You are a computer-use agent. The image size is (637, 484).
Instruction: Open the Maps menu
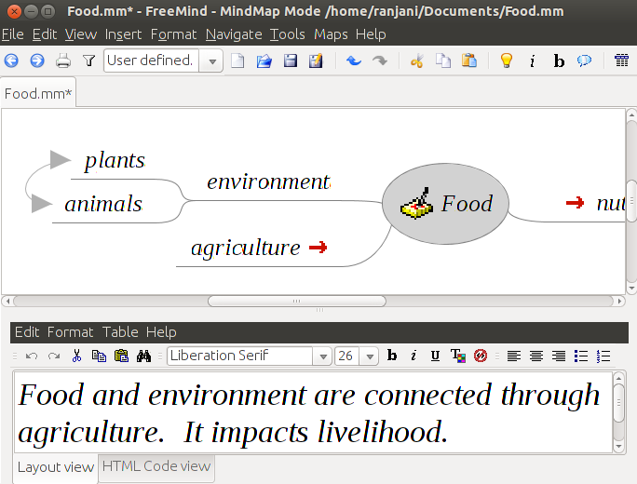click(331, 34)
